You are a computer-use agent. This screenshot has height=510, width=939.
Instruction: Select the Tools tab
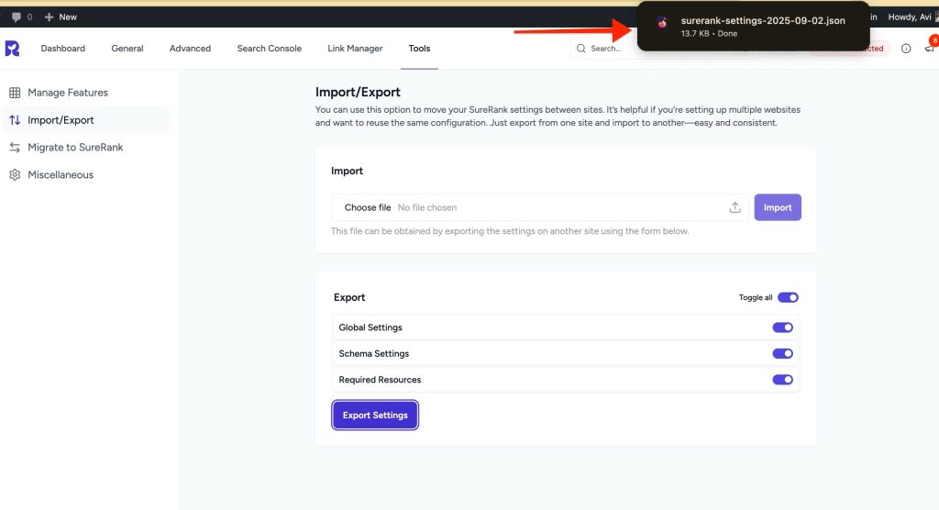pyautogui.click(x=419, y=49)
